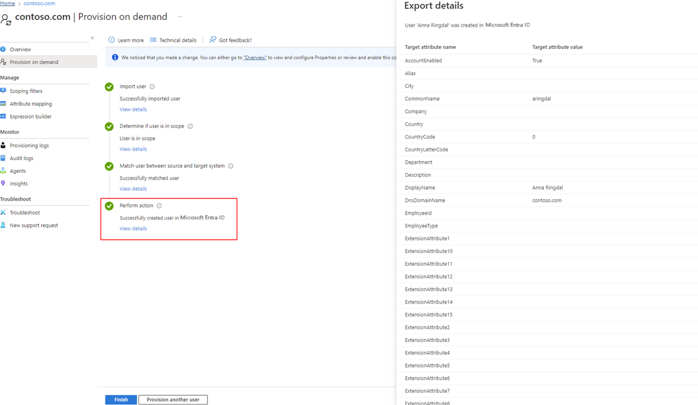
Task: Select the ExtensionAttribute10 row
Action: 547,251
